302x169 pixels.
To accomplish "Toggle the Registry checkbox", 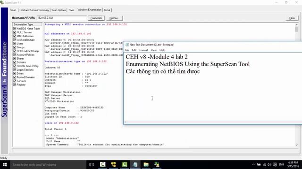I will pos(15,84).
